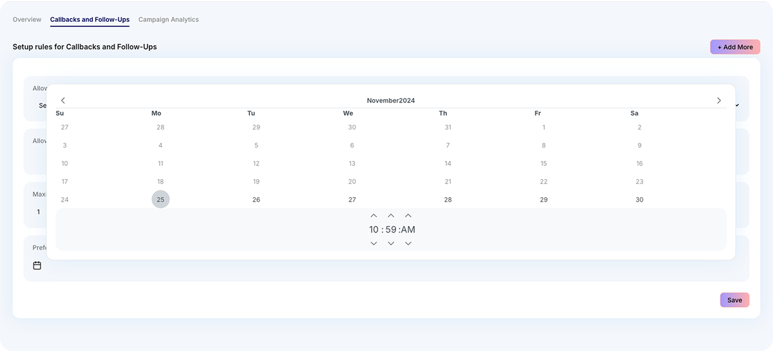Screen dimensions: 773x351
Task: Increase the minutes with up arrow
Action: [x=391, y=216]
